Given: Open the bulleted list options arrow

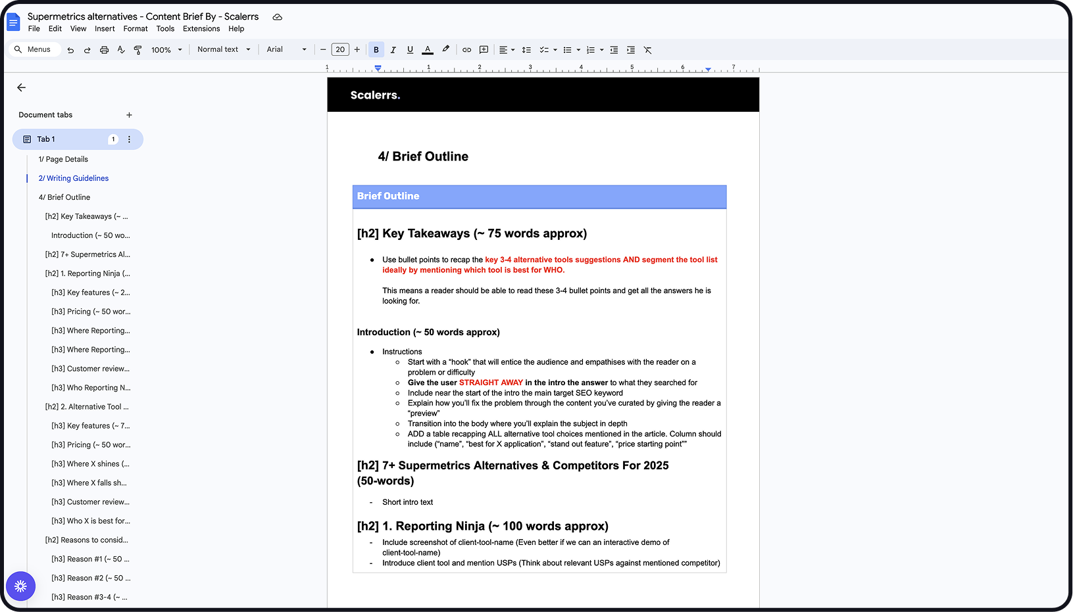Looking at the screenshot, I should click(578, 50).
